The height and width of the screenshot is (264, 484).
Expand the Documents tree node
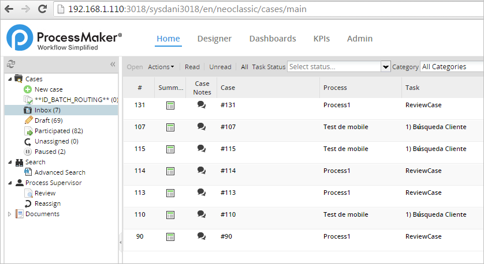click(x=9, y=214)
